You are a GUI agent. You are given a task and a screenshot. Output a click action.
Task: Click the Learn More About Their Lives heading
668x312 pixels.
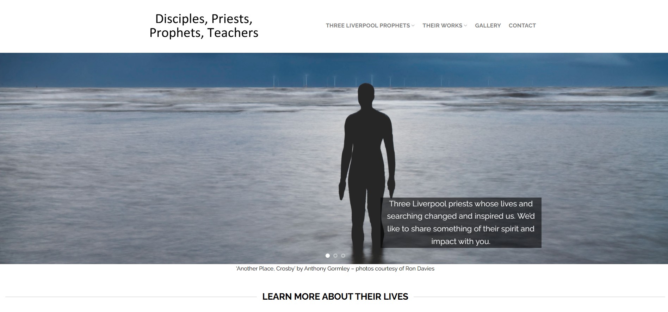pos(335,297)
